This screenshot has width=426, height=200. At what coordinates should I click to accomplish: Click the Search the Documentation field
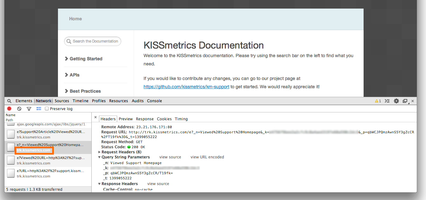click(x=93, y=41)
